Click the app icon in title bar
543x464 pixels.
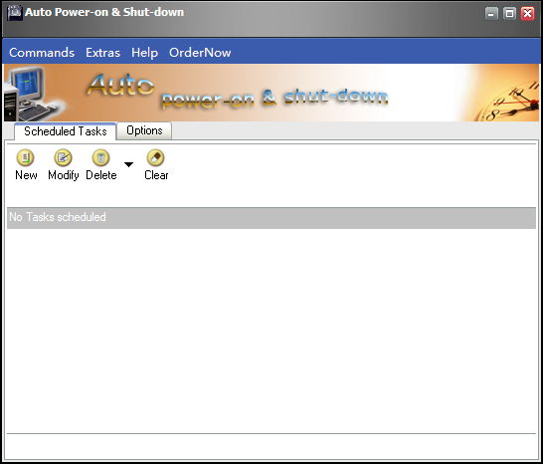[15, 13]
